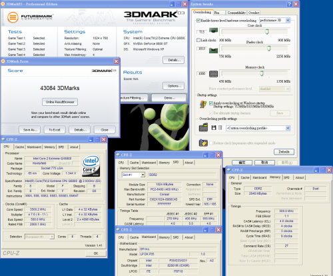Toggle Use alternate startup daemon checkbox
This screenshot has height=276, width=333.
pyautogui.click(x=211, y=113)
